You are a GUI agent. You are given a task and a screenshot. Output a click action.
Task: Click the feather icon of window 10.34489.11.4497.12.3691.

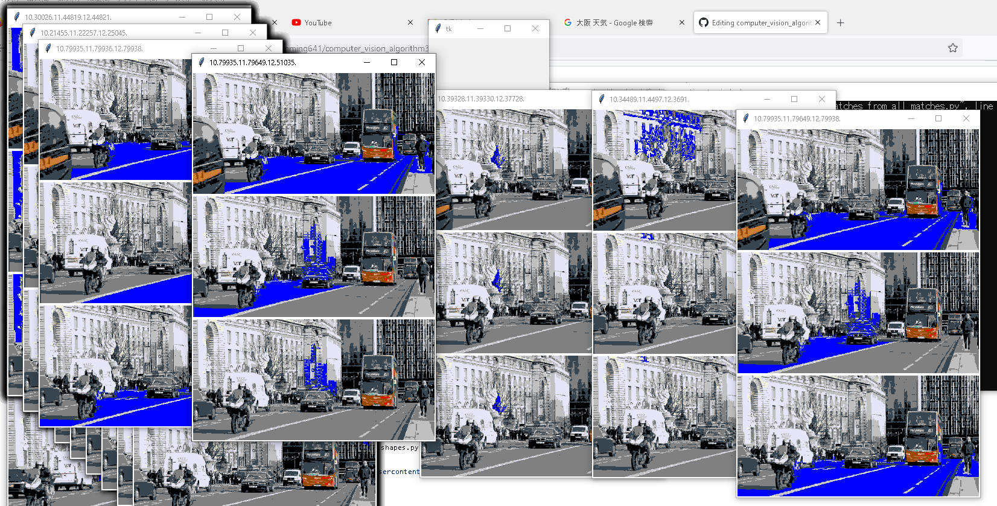click(x=601, y=99)
